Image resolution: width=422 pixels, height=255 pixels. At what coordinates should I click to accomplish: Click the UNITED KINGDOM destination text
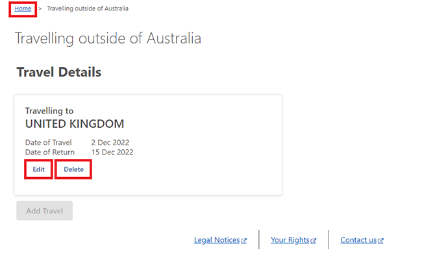click(x=75, y=124)
